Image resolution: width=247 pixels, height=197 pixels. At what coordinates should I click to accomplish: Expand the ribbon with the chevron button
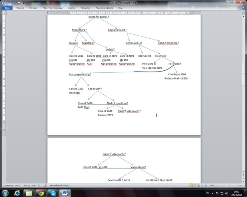pyautogui.click(x=239, y=8)
